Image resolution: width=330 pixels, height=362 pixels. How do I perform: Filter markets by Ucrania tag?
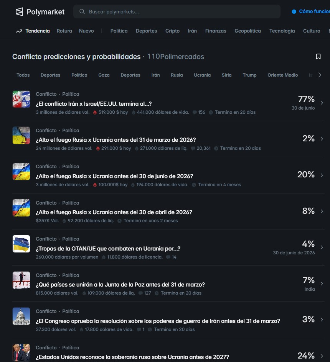click(x=202, y=75)
